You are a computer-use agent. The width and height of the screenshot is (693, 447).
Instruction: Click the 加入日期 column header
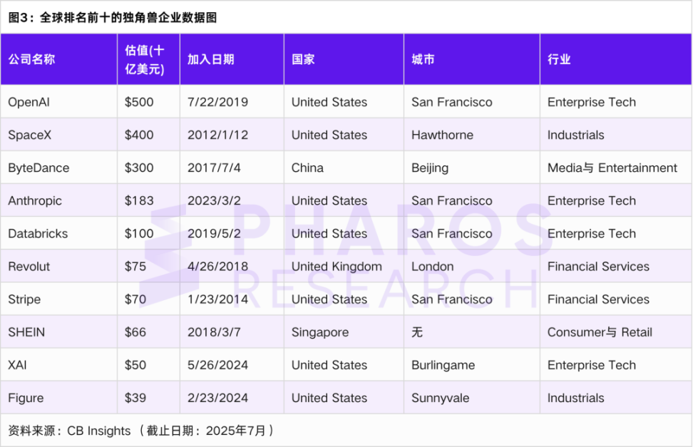click(x=211, y=60)
